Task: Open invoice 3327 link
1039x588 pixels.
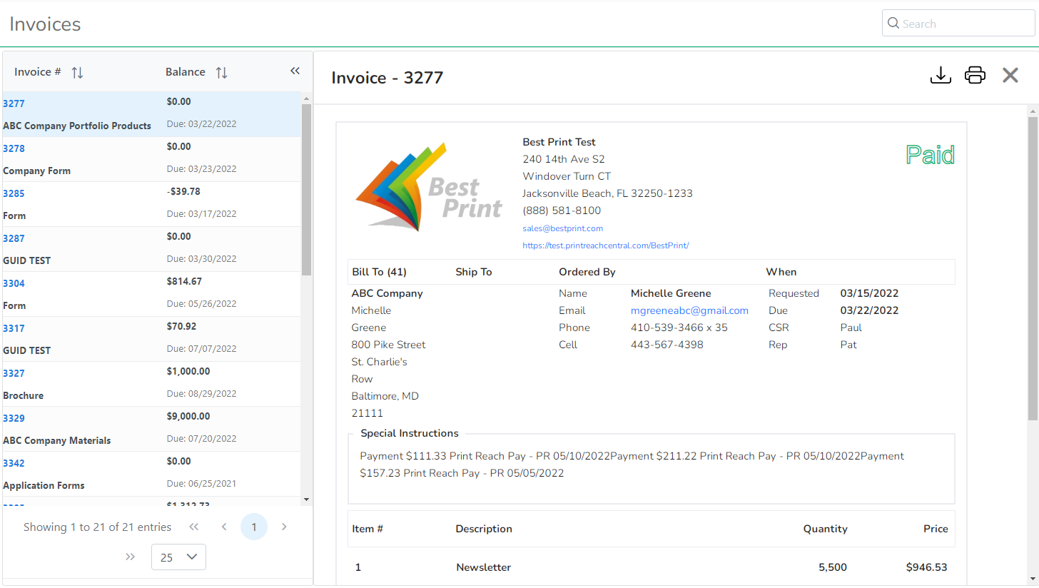Action: (x=14, y=373)
